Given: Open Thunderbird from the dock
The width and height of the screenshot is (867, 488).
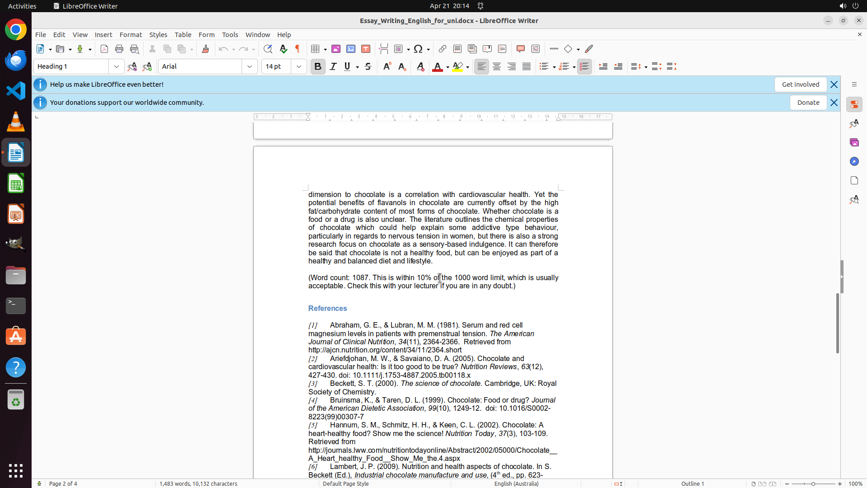Looking at the screenshot, I should pyautogui.click(x=16, y=60).
